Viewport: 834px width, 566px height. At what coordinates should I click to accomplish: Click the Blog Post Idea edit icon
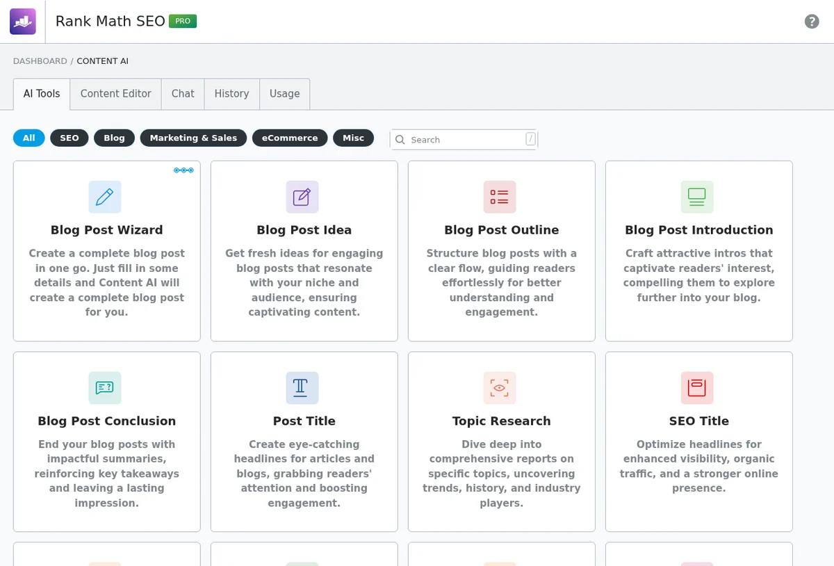coord(302,197)
